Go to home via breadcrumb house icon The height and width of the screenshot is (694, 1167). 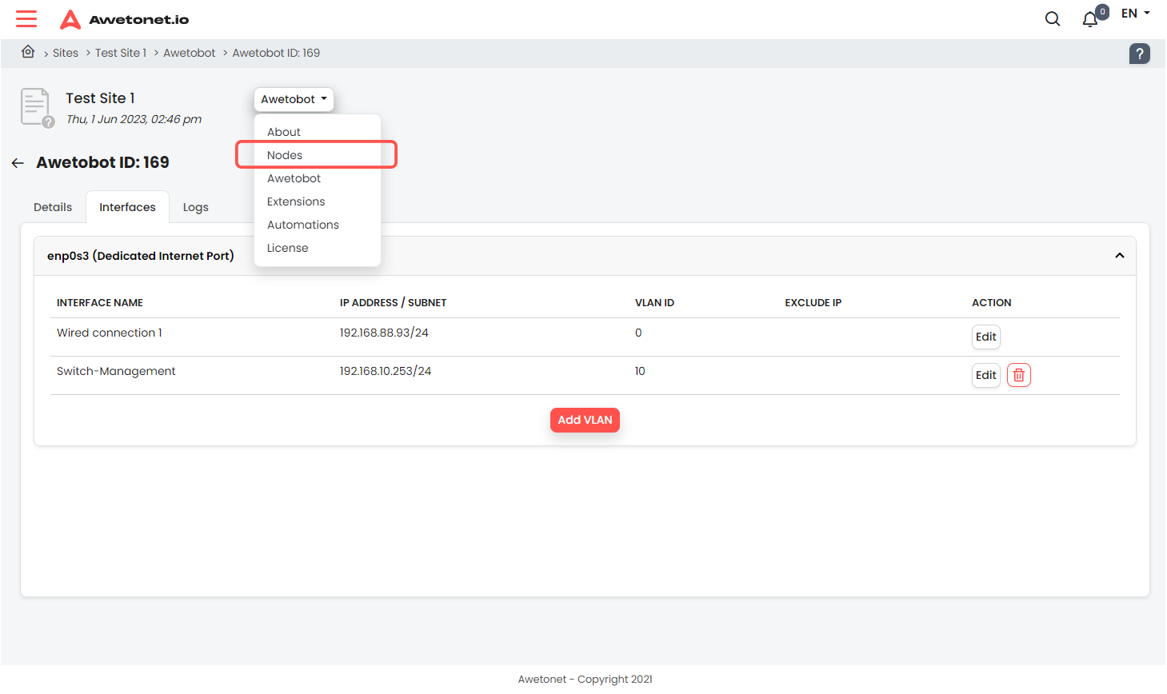click(x=28, y=52)
